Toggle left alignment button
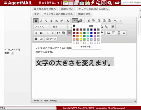This screenshot has height=110, width=141. (x=70, y=33)
